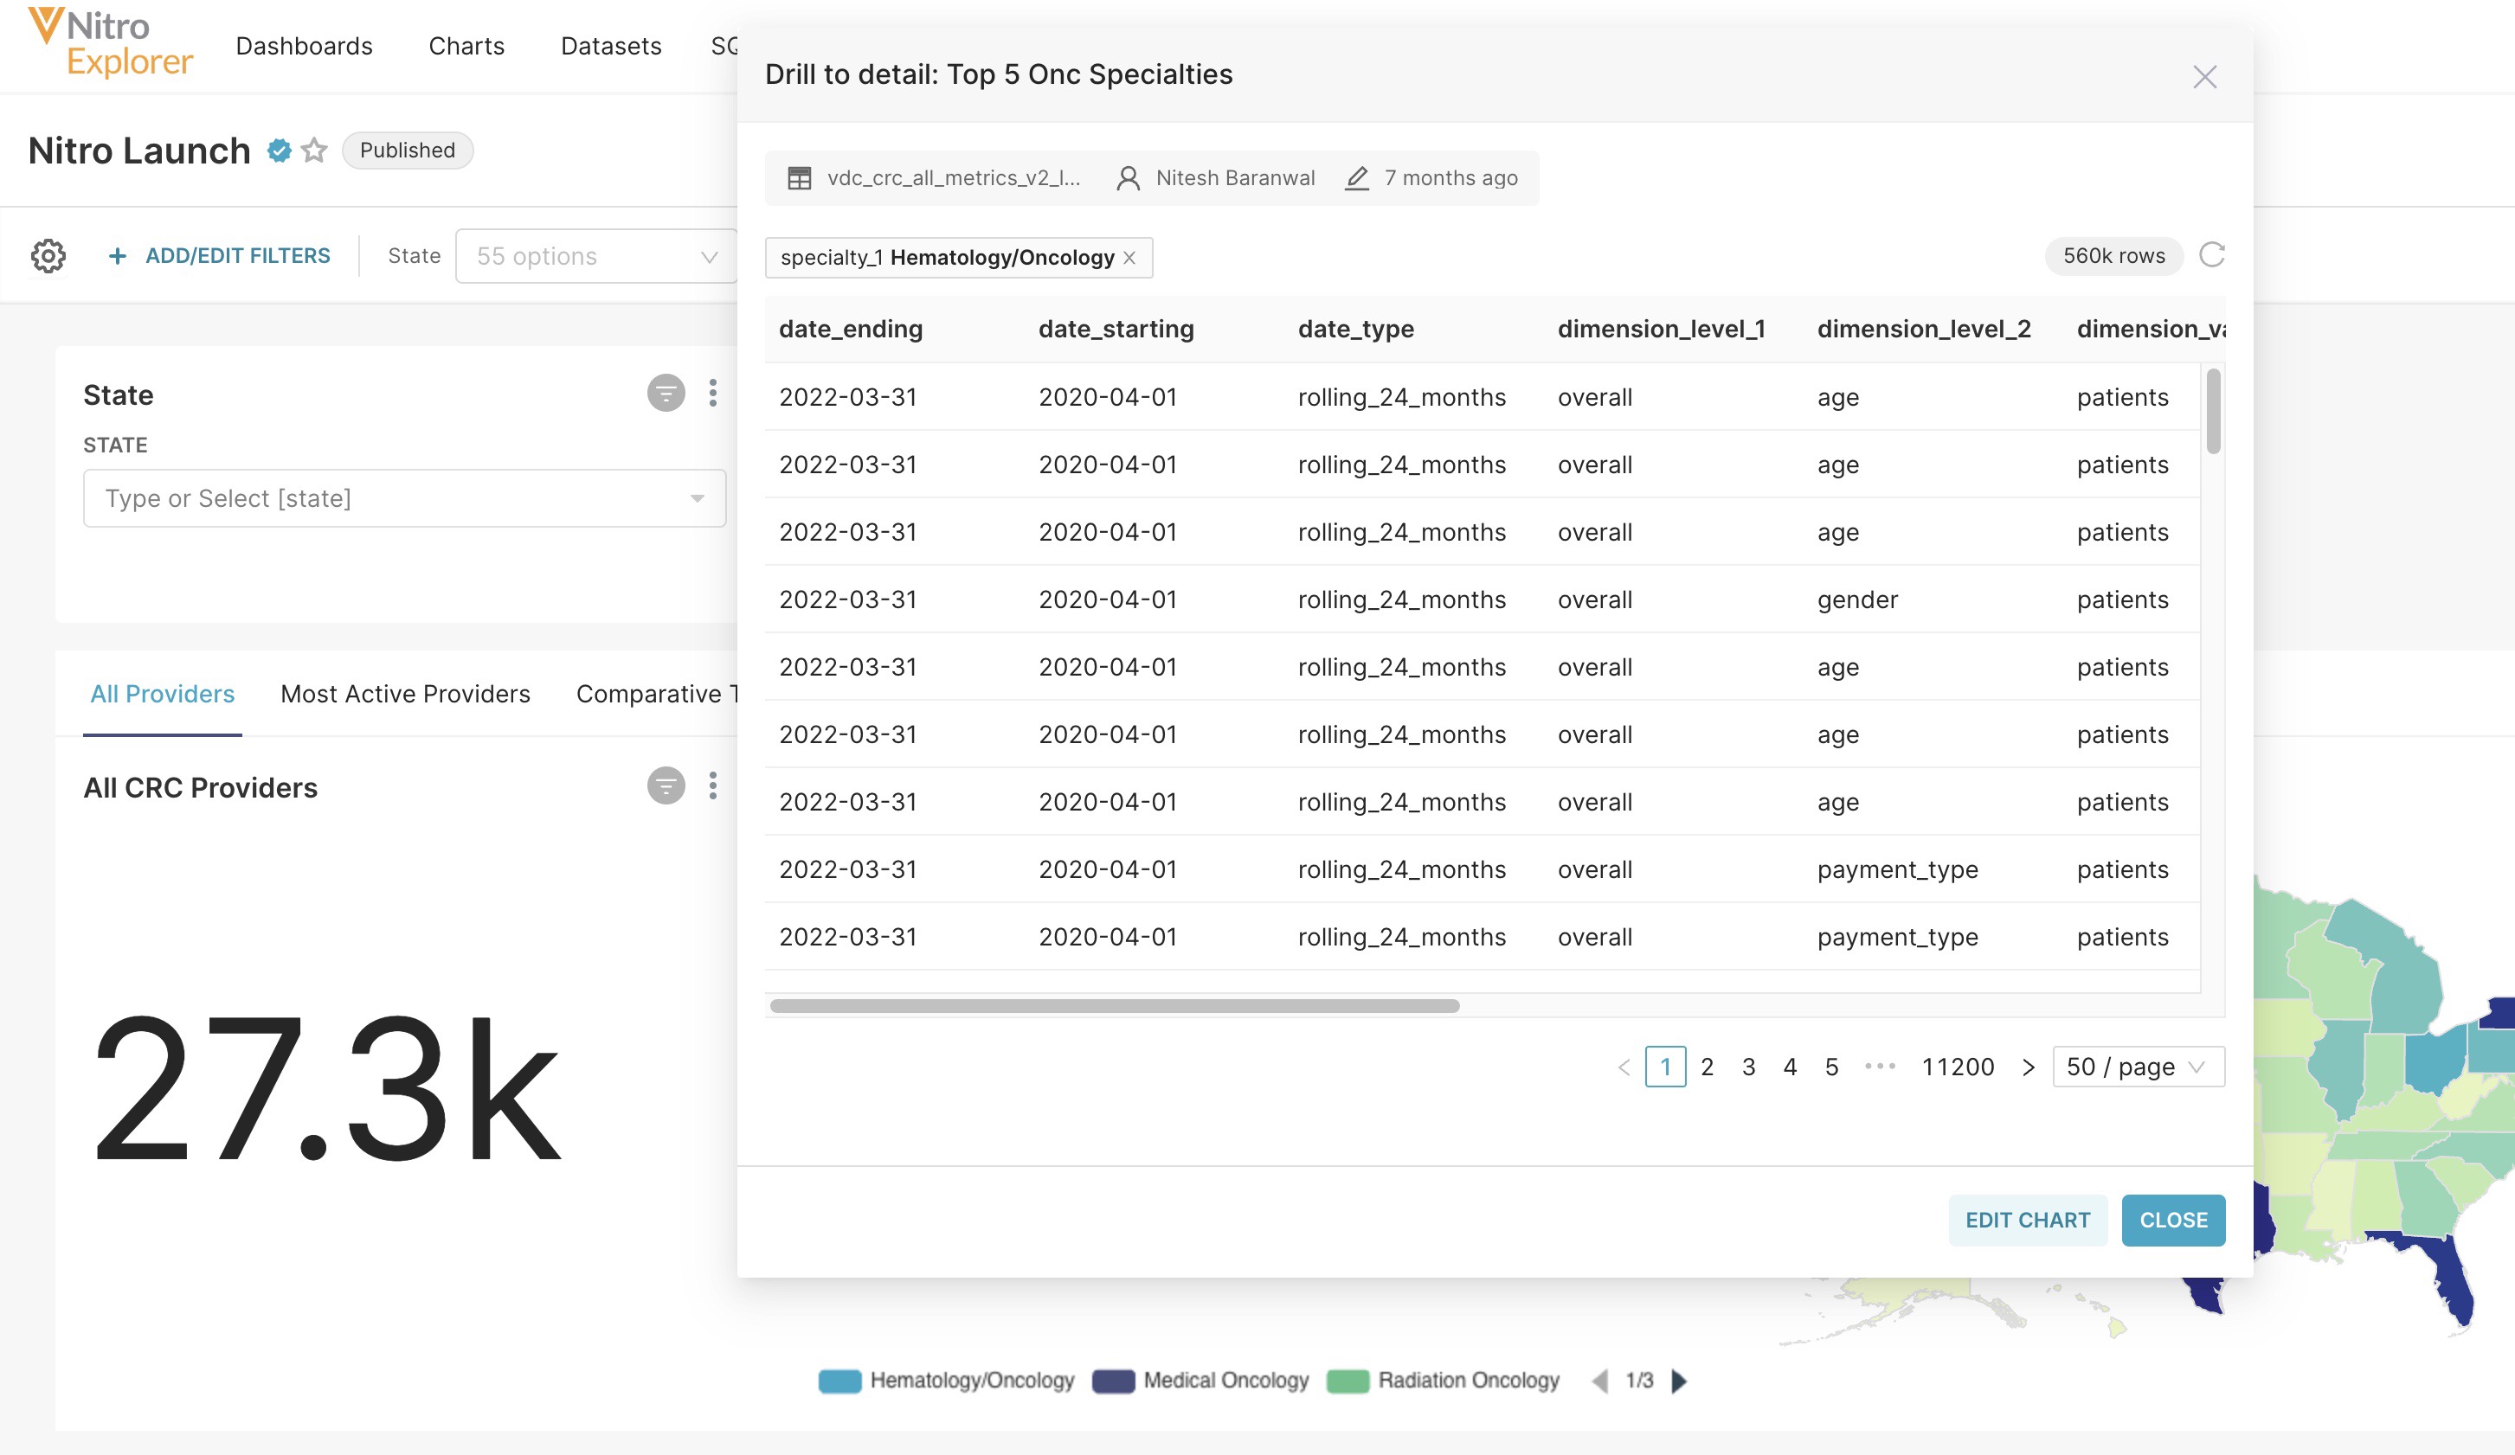Click the dashboard settings gear icon
The image size is (2515, 1455).
(x=48, y=256)
